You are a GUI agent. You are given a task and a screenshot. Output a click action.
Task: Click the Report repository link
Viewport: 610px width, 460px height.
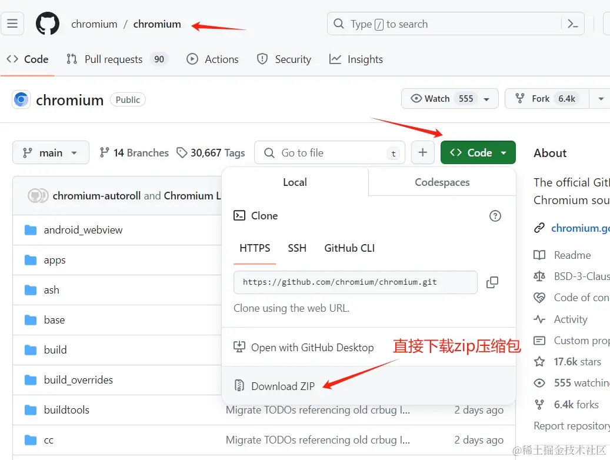click(572, 426)
